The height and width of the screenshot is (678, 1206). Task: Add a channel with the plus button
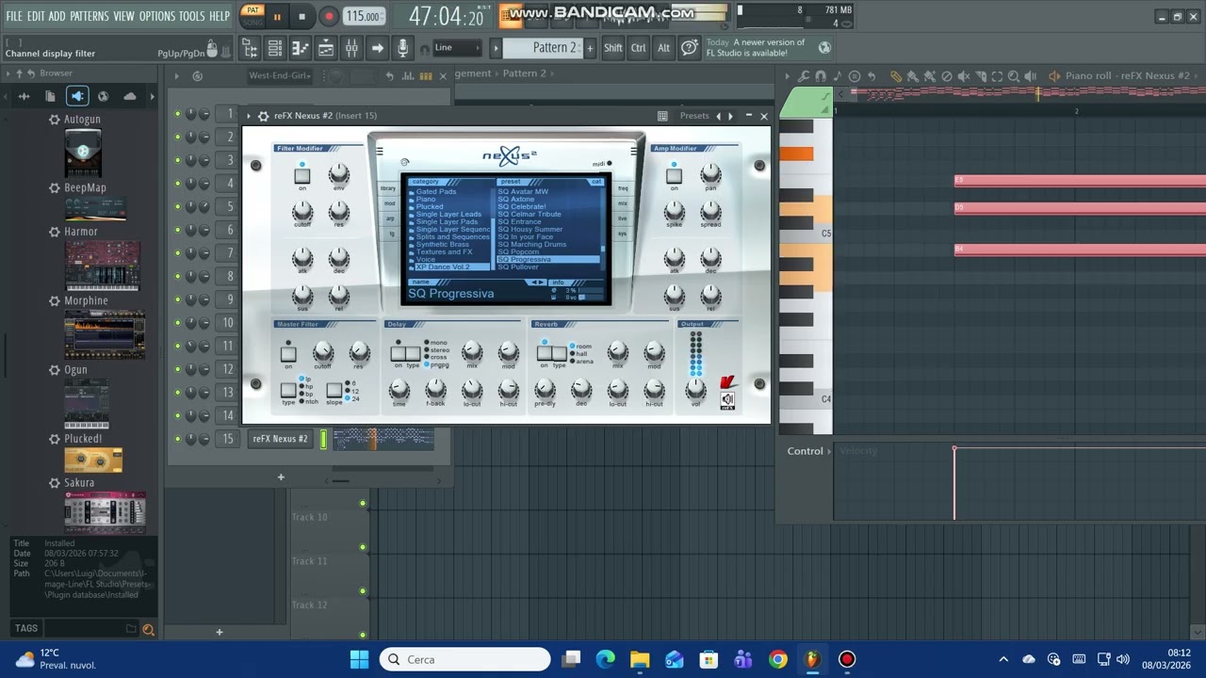click(280, 476)
